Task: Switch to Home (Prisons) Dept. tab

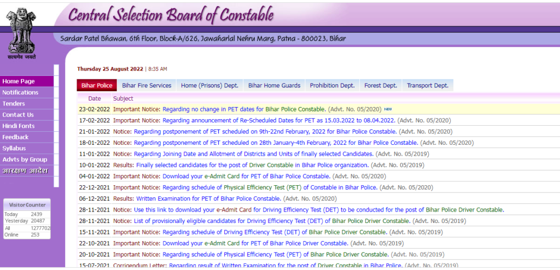Action: click(209, 85)
